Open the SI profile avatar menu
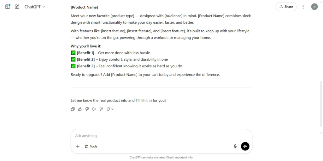This screenshot has width=323, height=161. coord(314,7)
